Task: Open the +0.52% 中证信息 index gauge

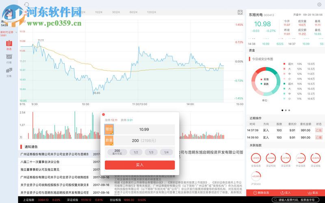Action: point(301,158)
